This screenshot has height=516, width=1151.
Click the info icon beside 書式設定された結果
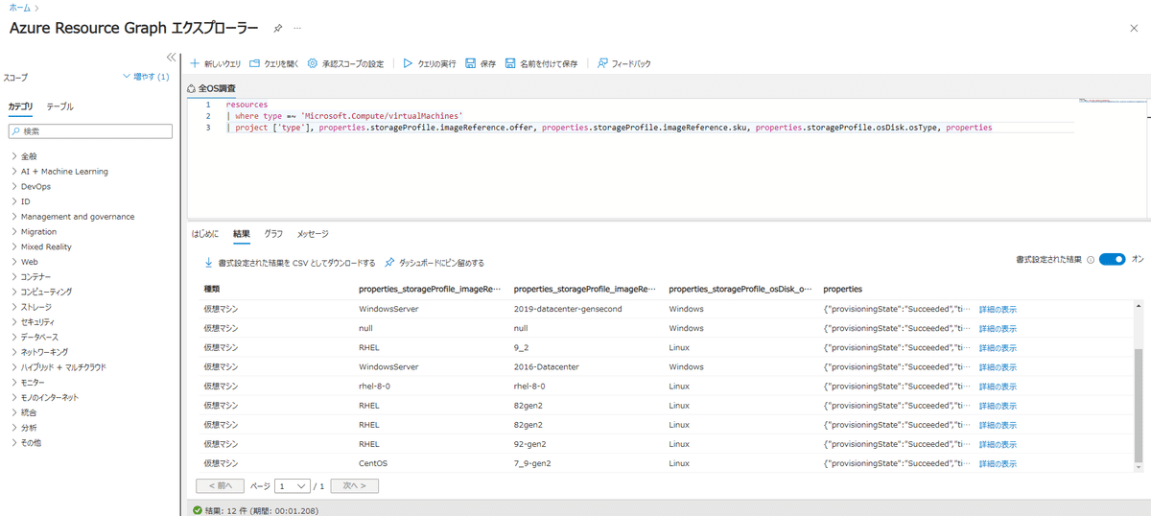[1091, 260]
